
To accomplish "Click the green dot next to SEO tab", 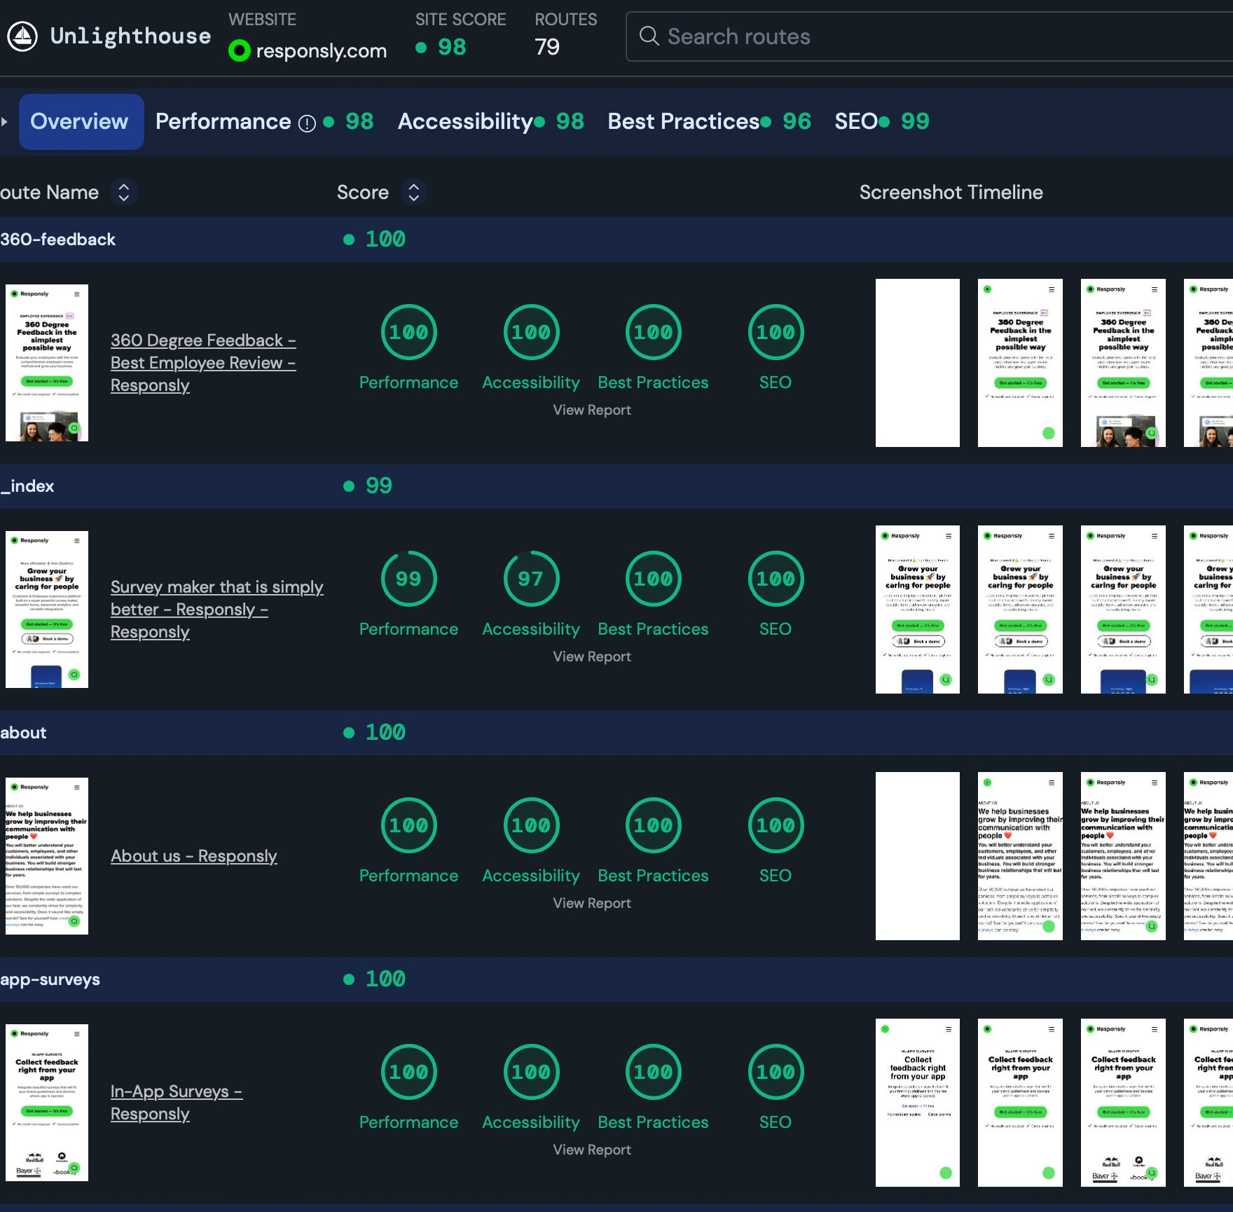I will tap(884, 121).
